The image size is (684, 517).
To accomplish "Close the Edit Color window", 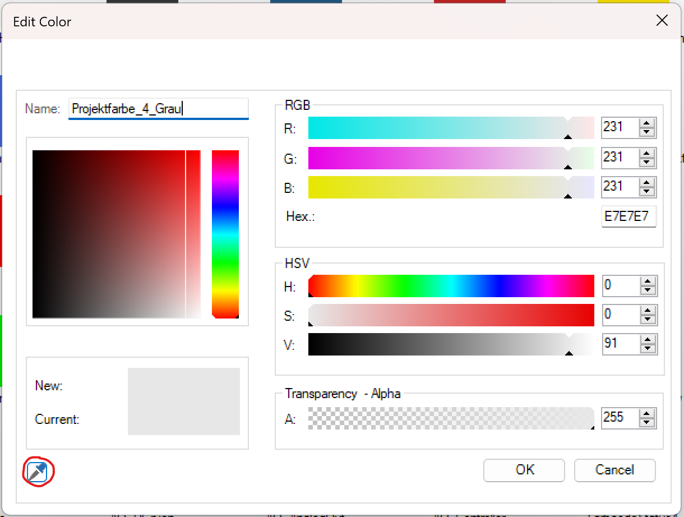I will pos(662,21).
